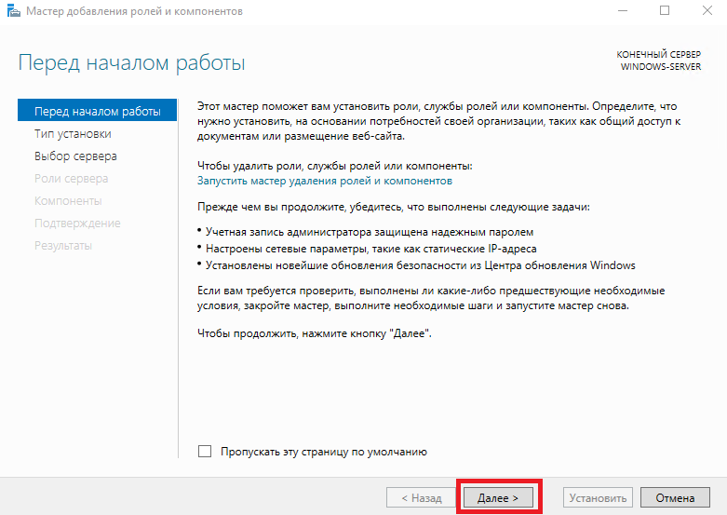
Task: Click text about статические IP-адреса
Action: click(370, 249)
